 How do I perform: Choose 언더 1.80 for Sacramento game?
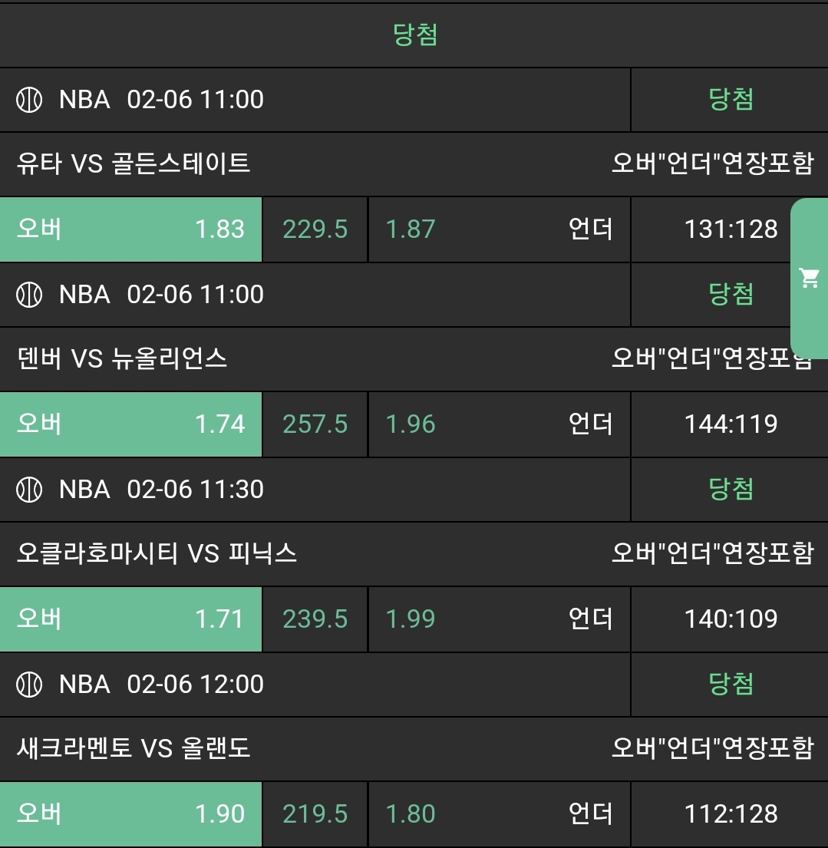coord(499,814)
